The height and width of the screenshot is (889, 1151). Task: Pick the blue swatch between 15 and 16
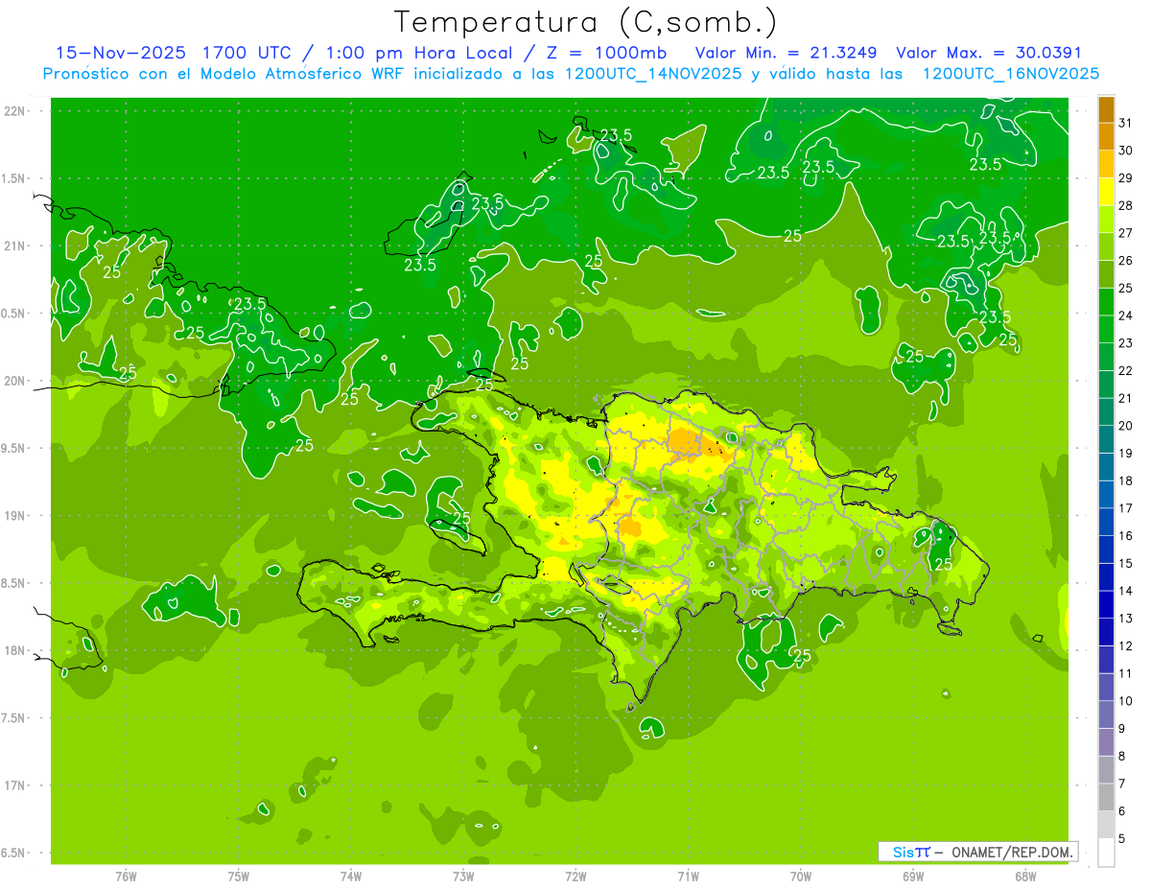pos(1106,550)
